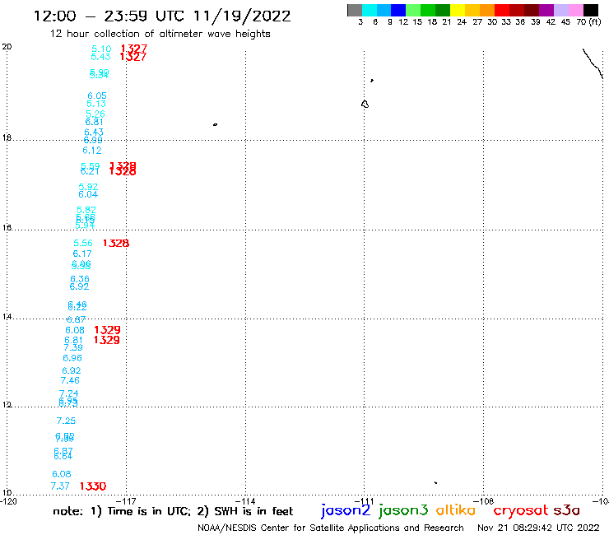Click the 7.39 wave height value
Image resolution: width=609 pixels, height=535 pixels.
click(73, 347)
